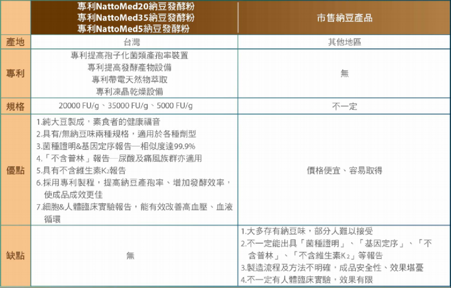This screenshot has height=288, width=451.
Task: Click line 6.採用專利製程
Action: coord(134,189)
